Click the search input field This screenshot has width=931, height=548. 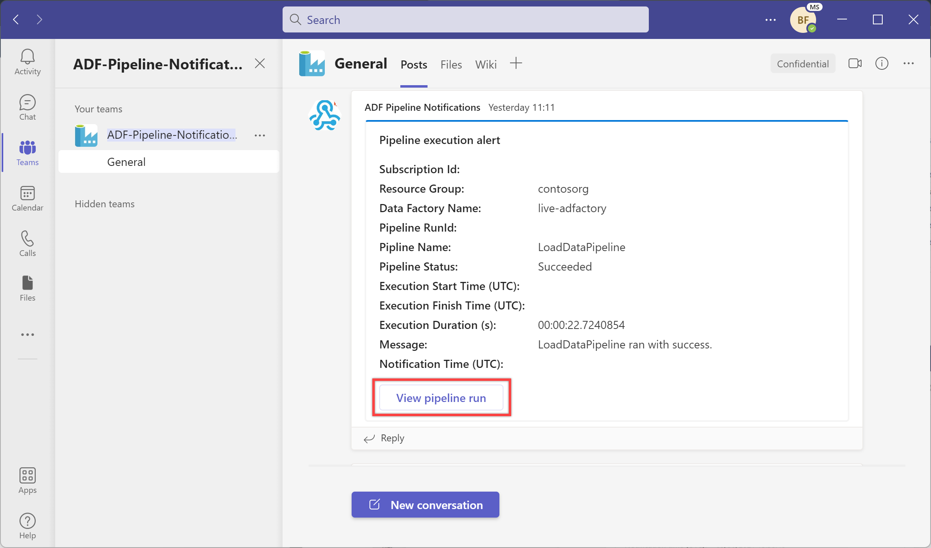pyautogui.click(x=465, y=19)
